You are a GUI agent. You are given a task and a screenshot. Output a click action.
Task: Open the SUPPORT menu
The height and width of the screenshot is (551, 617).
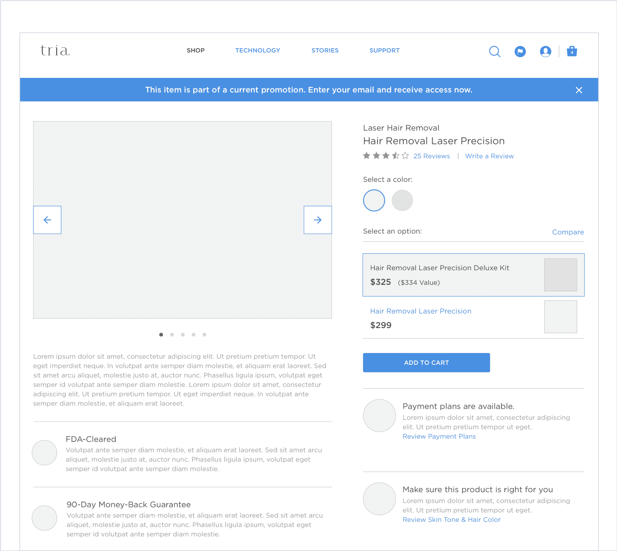(x=384, y=50)
